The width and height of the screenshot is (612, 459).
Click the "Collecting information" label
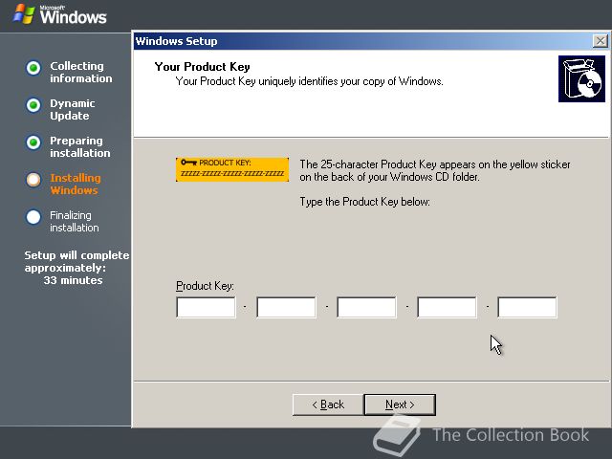pyautogui.click(x=80, y=73)
